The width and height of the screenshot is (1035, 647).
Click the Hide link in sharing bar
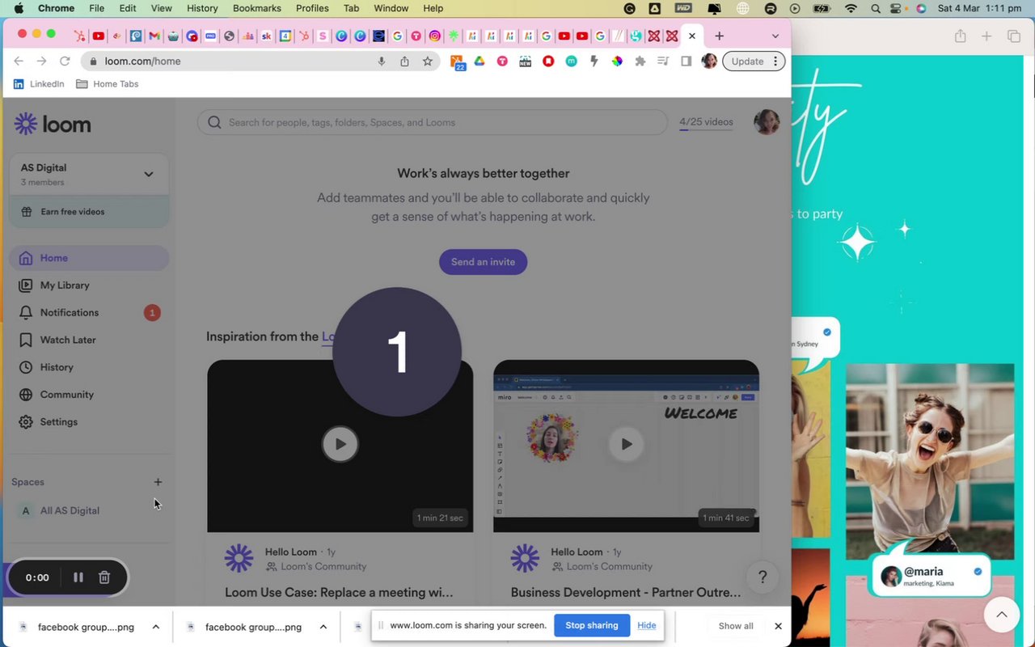click(646, 625)
